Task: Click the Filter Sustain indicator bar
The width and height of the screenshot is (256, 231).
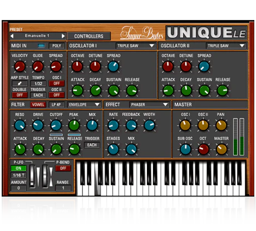Action: click(x=56, y=135)
